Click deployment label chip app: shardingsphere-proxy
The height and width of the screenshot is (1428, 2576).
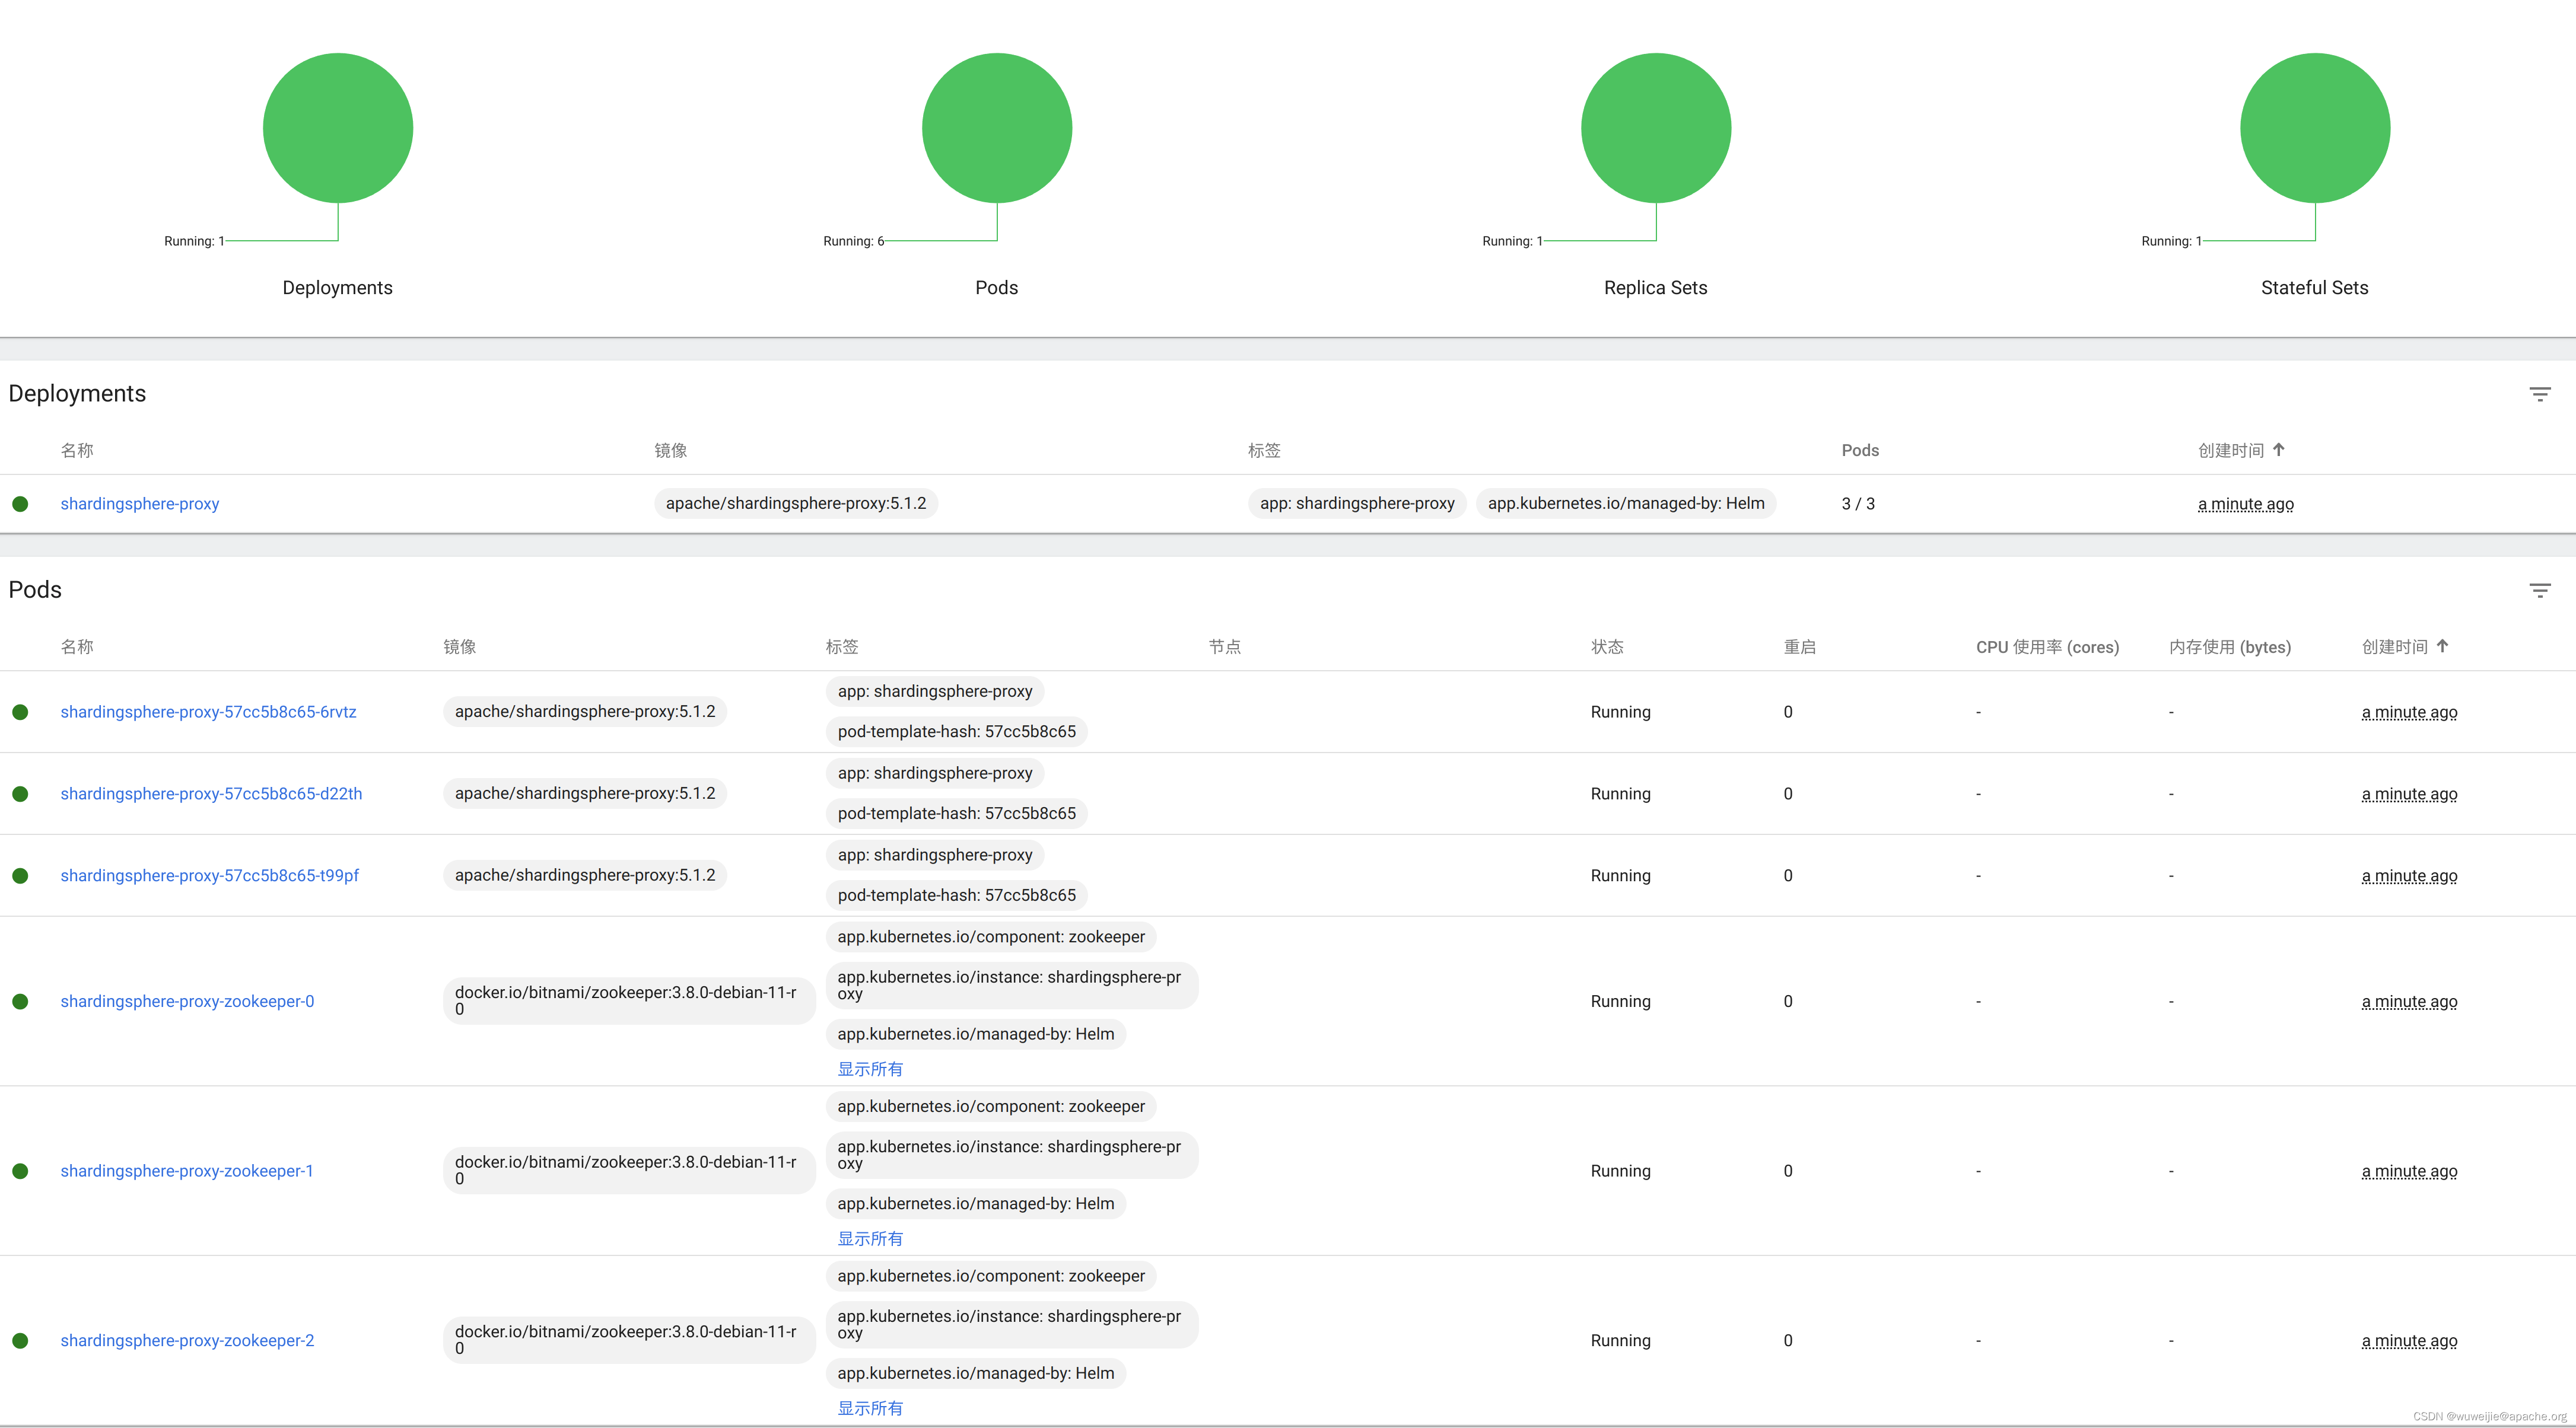[1357, 503]
